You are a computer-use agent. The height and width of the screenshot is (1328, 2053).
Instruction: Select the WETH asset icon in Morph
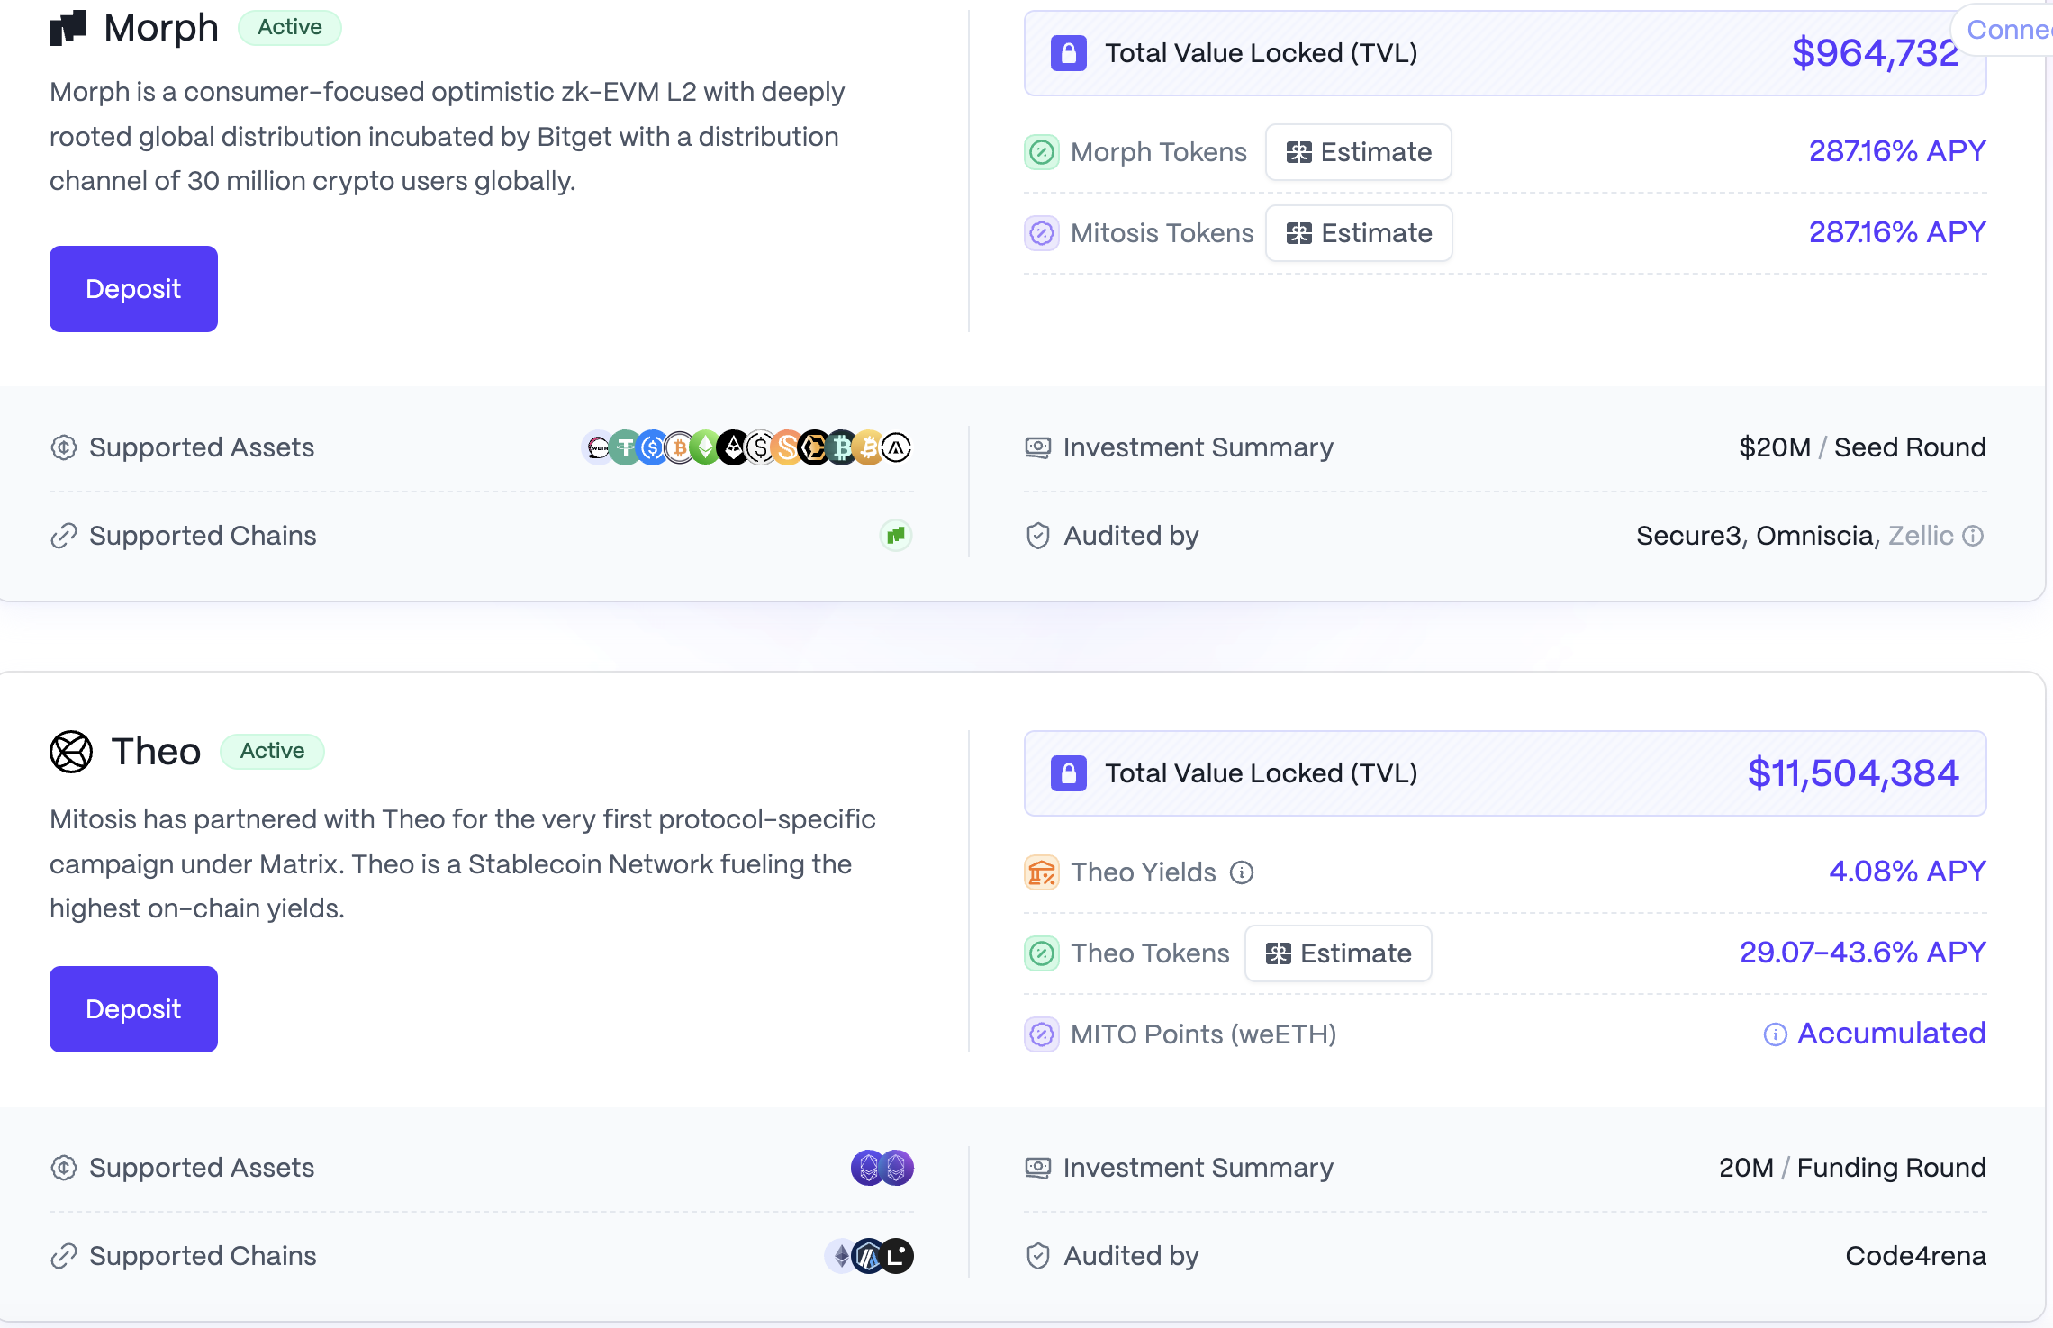(598, 447)
